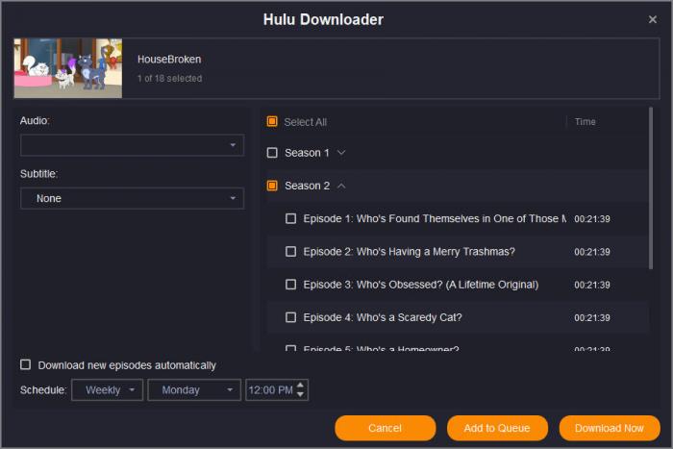Click the Select All label

[305, 122]
